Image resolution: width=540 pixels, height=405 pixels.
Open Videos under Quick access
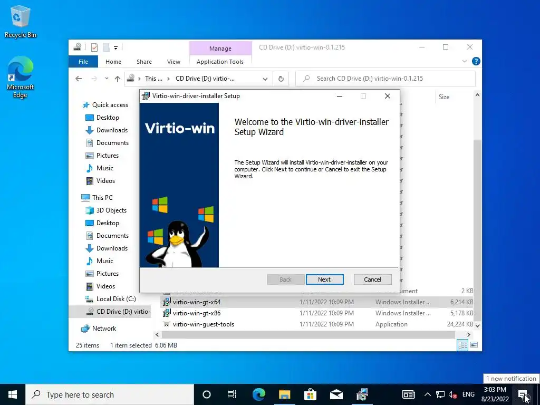click(x=100, y=181)
